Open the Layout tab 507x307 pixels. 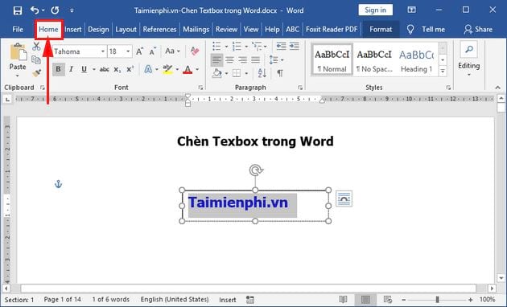coord(126,30)
